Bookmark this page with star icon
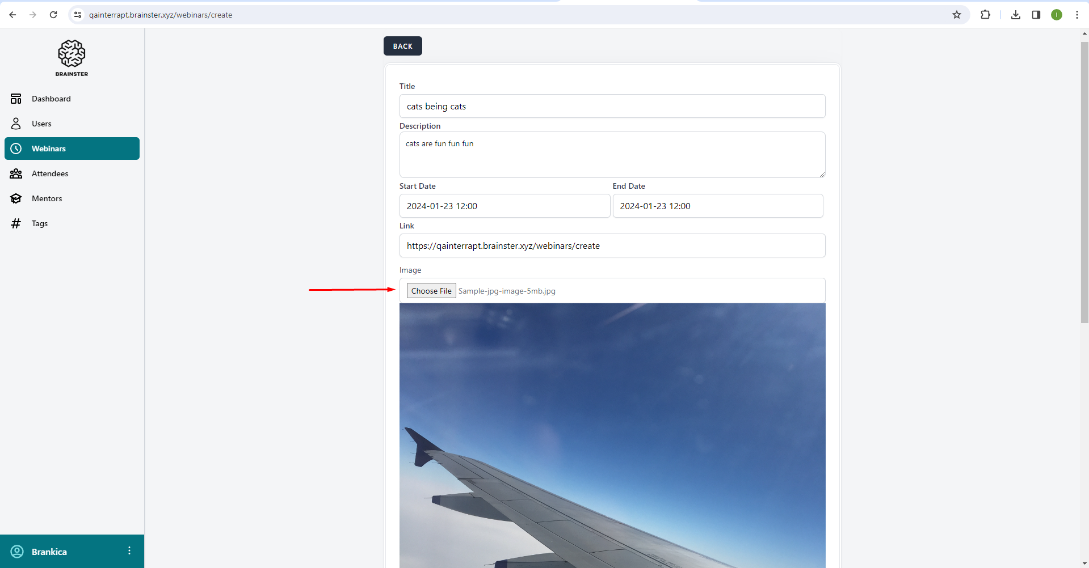Viewport: 1089px width, 568px height. (x=957, y=15)
